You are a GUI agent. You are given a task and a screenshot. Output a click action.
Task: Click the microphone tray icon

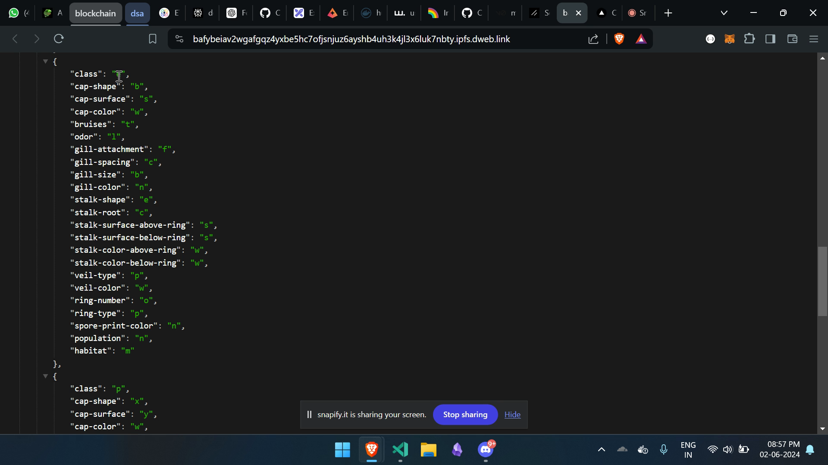pyautogui.click(x=664, y=450)
